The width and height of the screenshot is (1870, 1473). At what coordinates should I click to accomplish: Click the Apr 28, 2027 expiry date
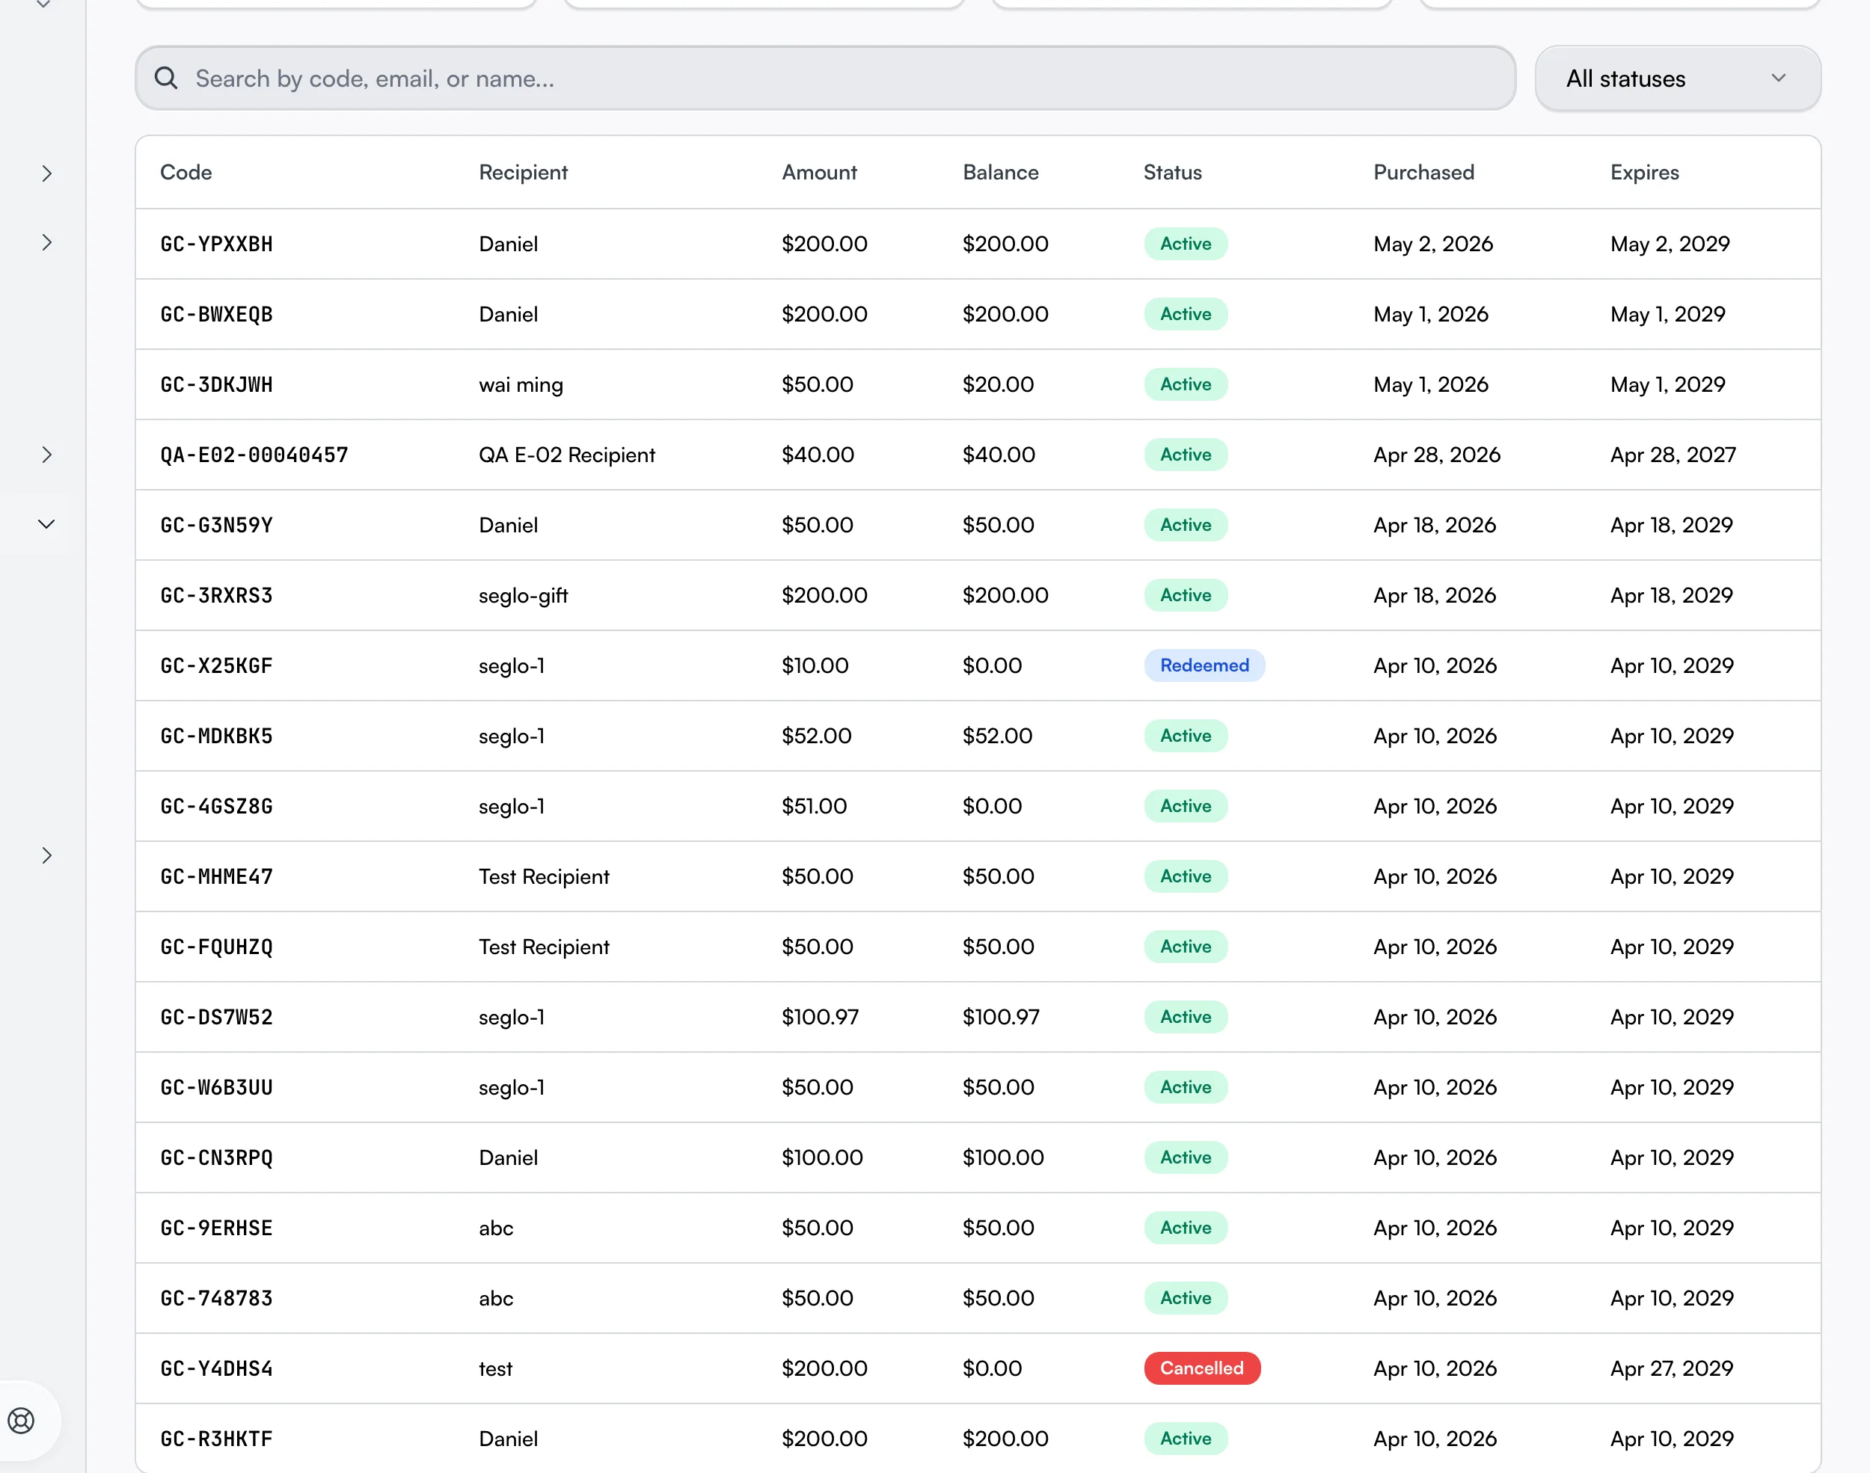point(1673,455)
